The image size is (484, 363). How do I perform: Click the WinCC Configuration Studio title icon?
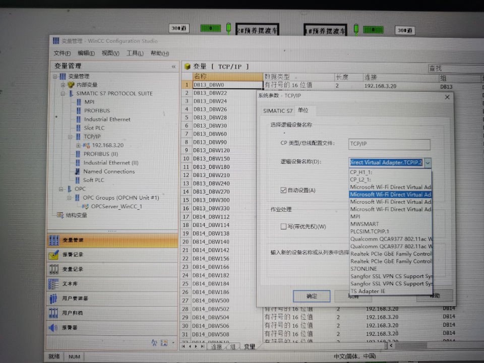56,41
